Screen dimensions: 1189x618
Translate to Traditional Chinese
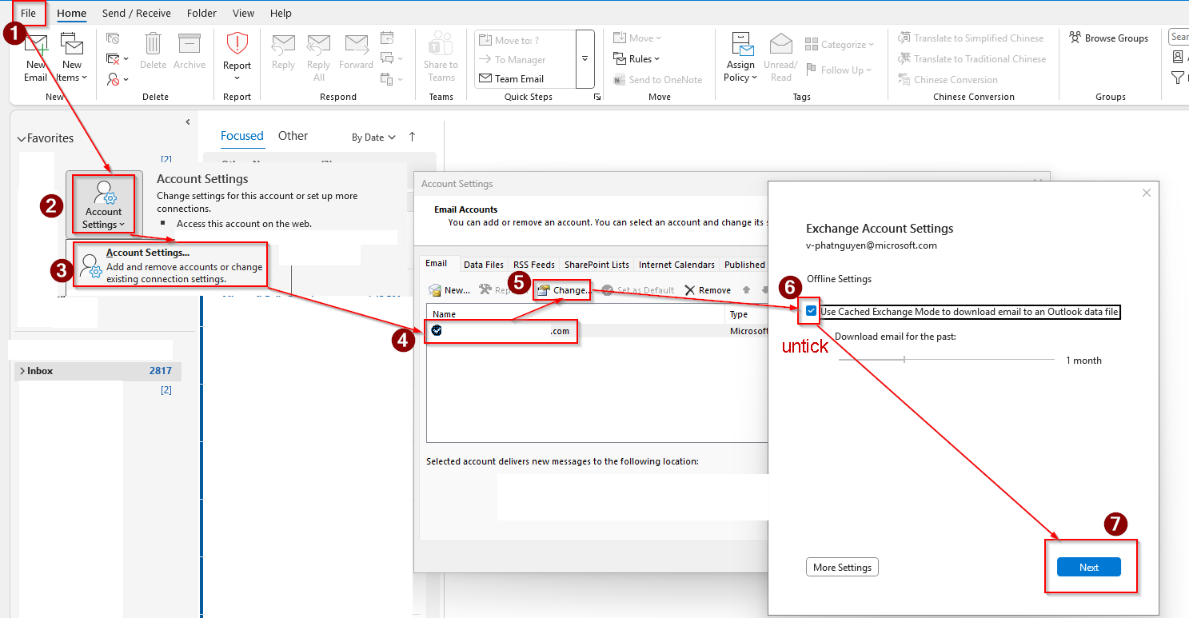[972, 59]
